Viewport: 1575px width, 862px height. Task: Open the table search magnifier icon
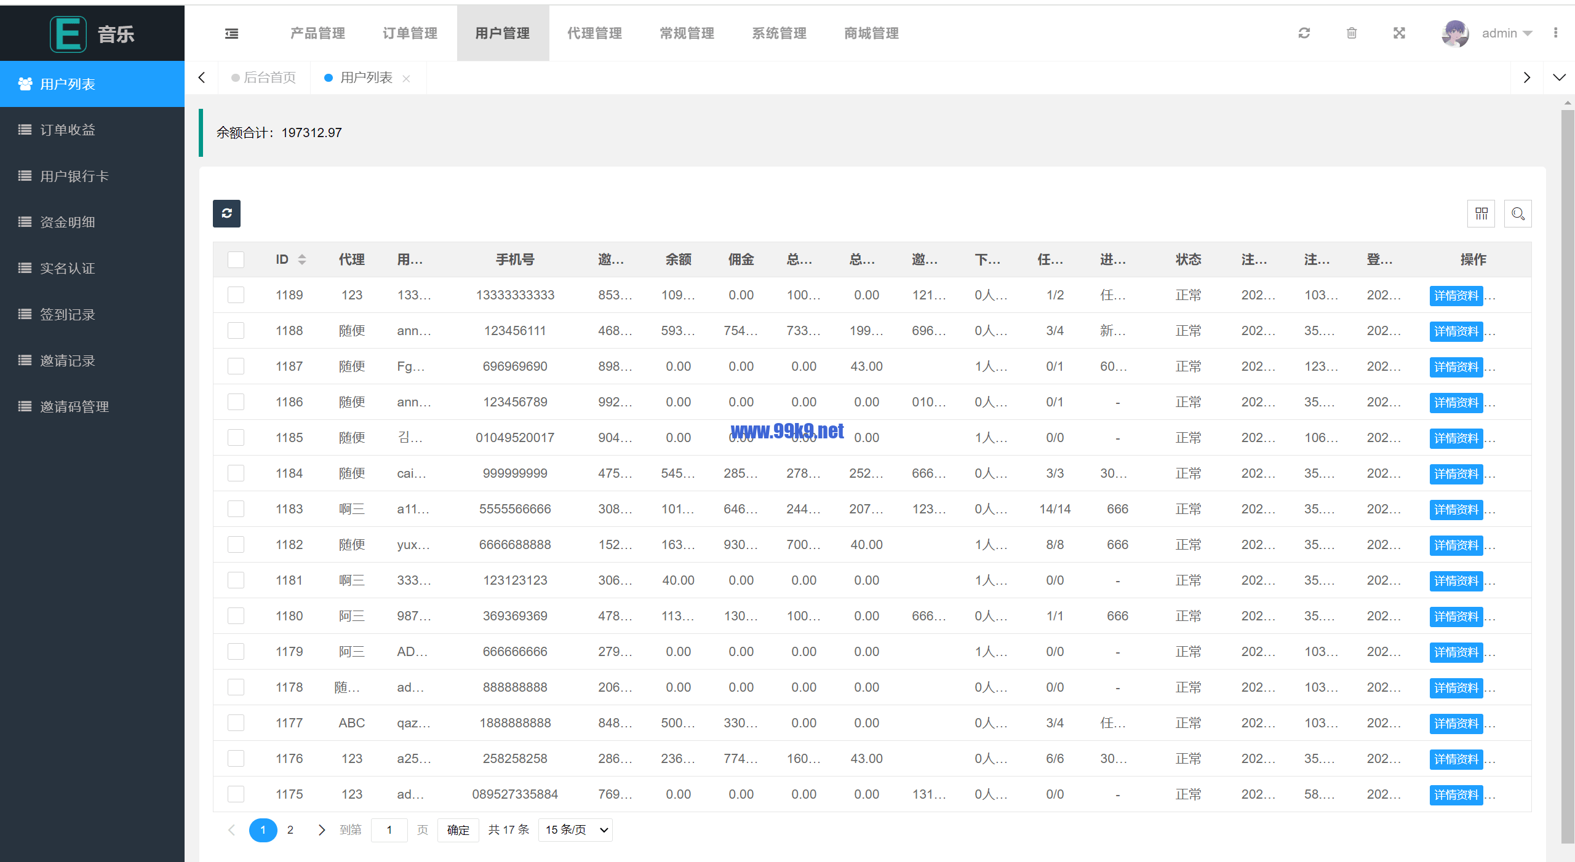[1518, 213]
